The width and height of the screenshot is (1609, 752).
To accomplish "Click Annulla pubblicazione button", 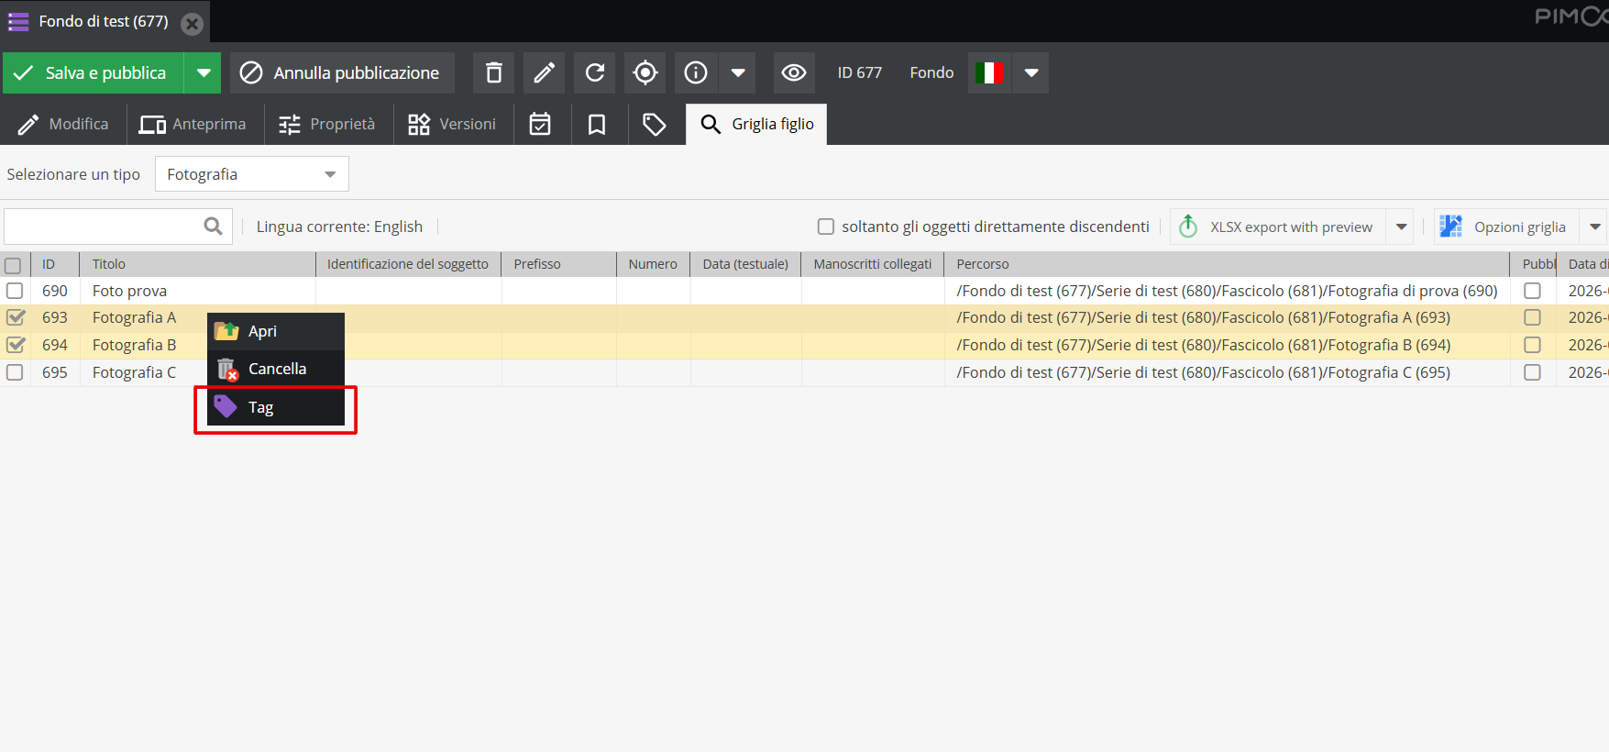I will (342, 72).
